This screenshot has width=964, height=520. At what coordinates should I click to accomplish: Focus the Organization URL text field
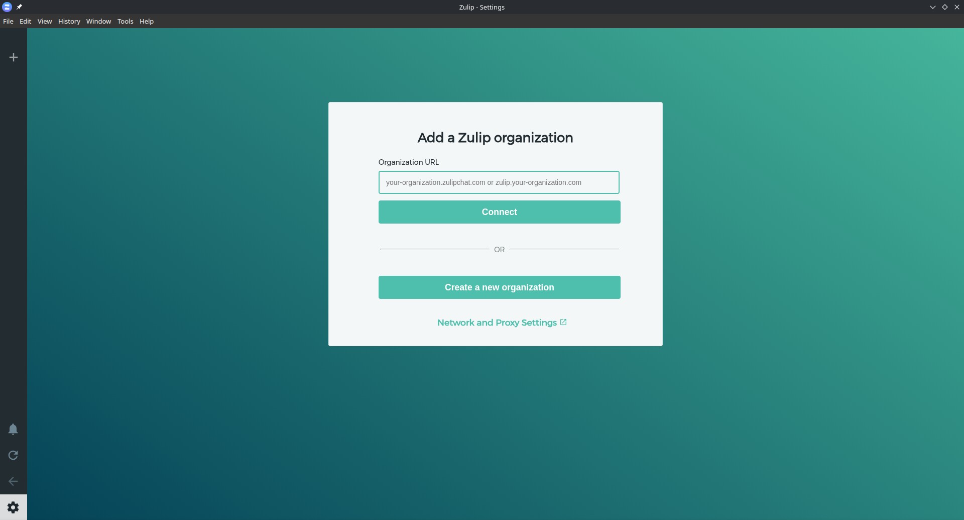(x=499, y=182)
